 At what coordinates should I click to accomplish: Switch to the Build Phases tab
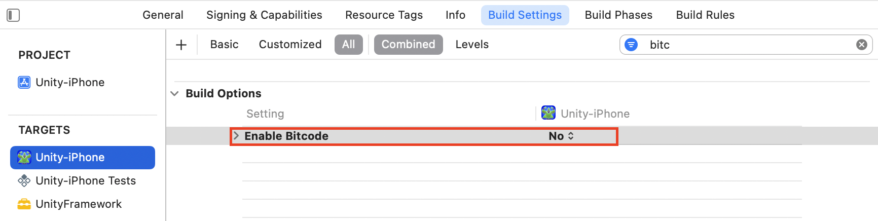click(x=618, y=15)
